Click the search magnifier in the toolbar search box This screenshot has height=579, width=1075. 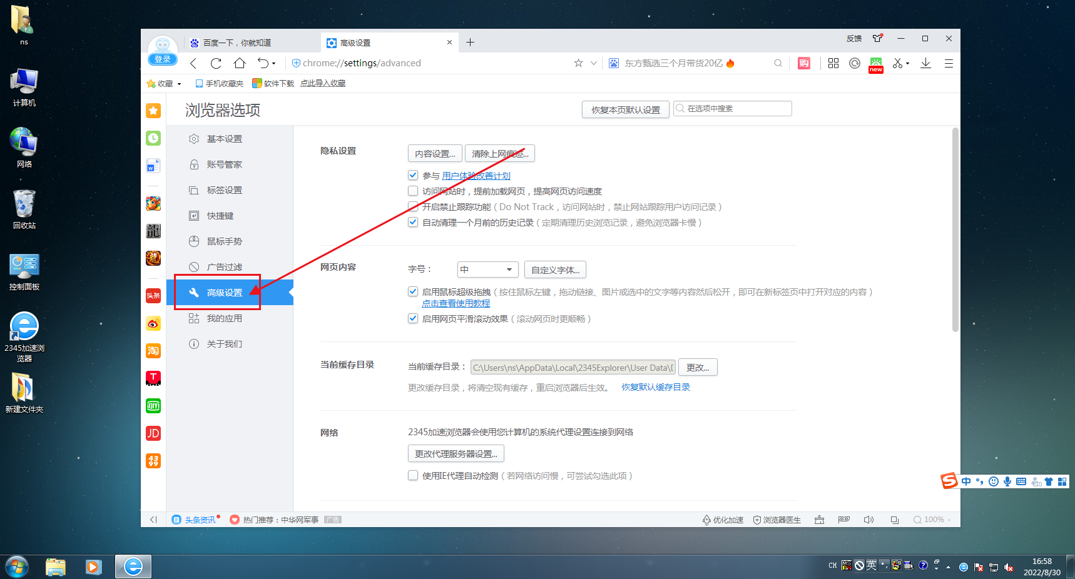point(778,63)
